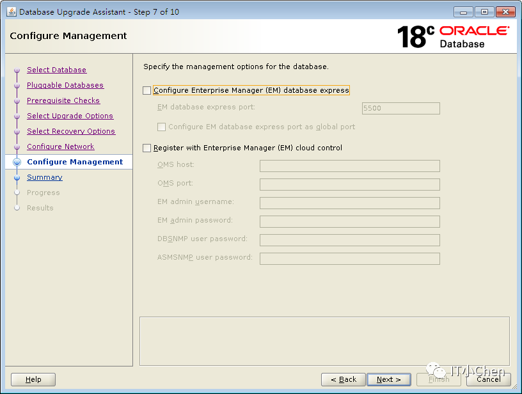Screen dimensions: 522x394
Task: Go back with the Back button
Action: (x=344, y=379)
